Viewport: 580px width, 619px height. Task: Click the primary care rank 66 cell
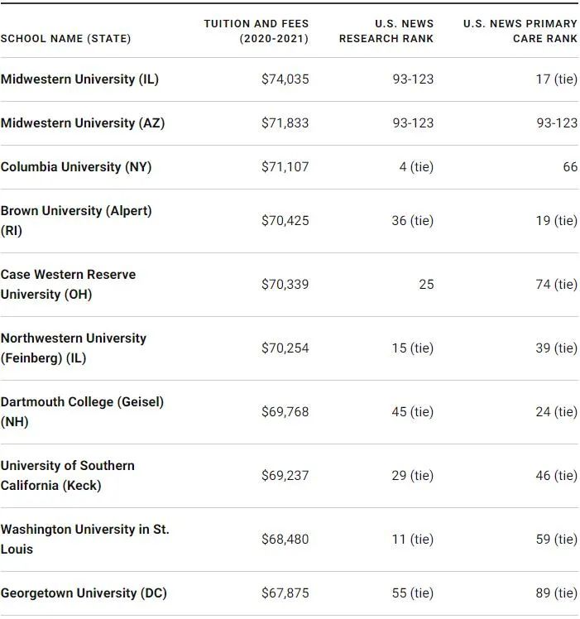click(569, 167)
